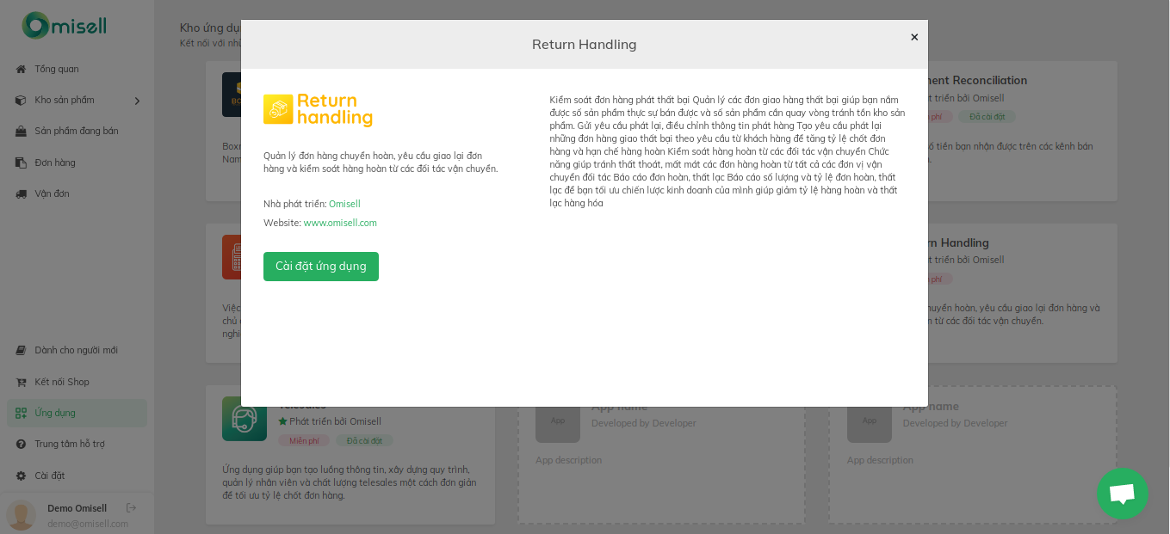The width and height of the screenshot is (1170, 534).
Task: Click Kết nối Shop cart icon
Action: pos(21,382)
